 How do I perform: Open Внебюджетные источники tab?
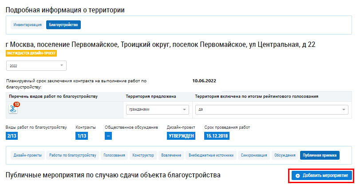click(x=211, y=155)
